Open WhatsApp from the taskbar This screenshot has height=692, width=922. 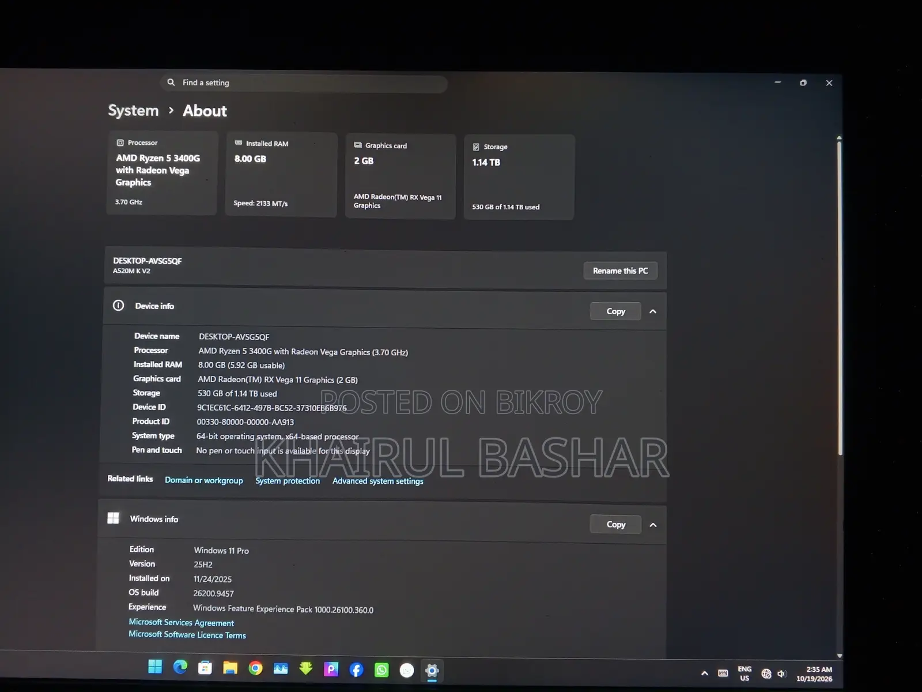[x=381, y=670]
